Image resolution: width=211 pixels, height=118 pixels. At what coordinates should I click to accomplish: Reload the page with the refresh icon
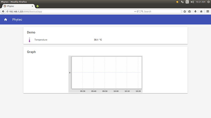[138, 12]
